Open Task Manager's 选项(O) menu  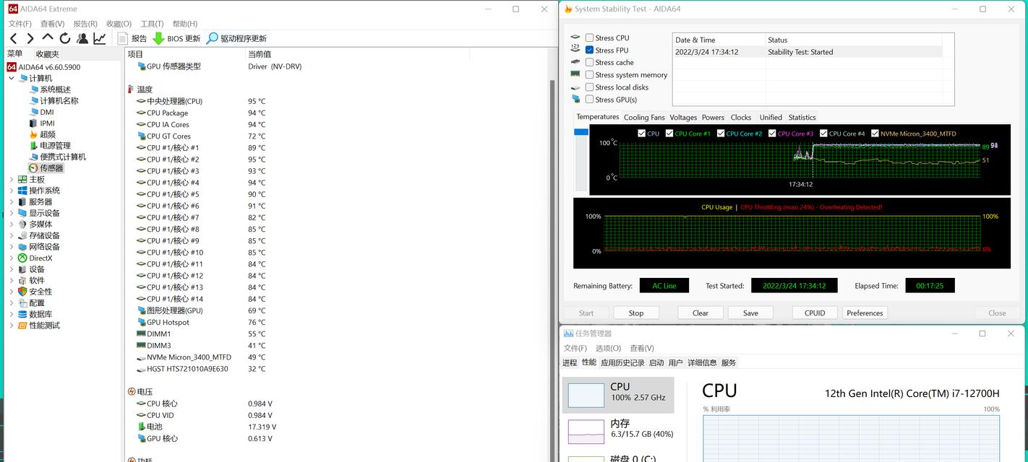[x=608, y=348]
